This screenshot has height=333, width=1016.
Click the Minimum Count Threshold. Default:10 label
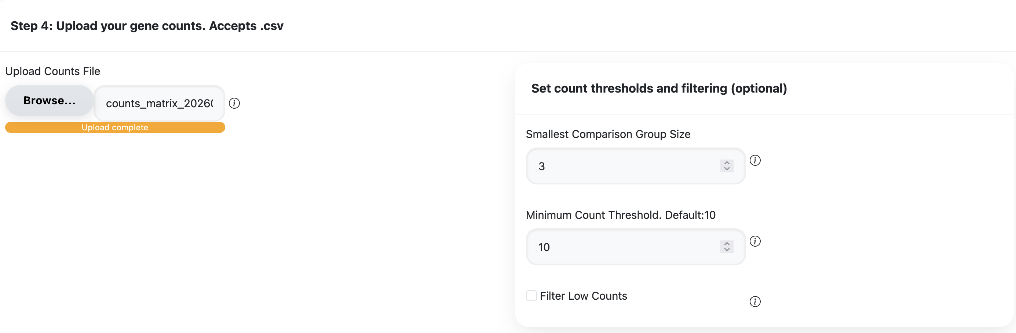point(620,215)
